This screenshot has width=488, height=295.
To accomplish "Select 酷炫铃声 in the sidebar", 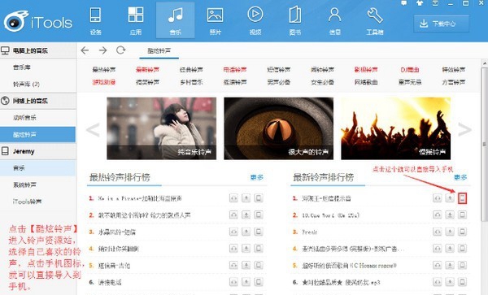I will pyautogui.click(x=37, y=135).
